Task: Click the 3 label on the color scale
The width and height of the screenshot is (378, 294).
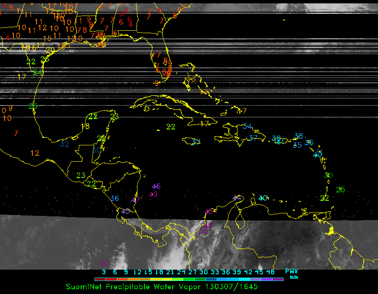Action: 103,272
